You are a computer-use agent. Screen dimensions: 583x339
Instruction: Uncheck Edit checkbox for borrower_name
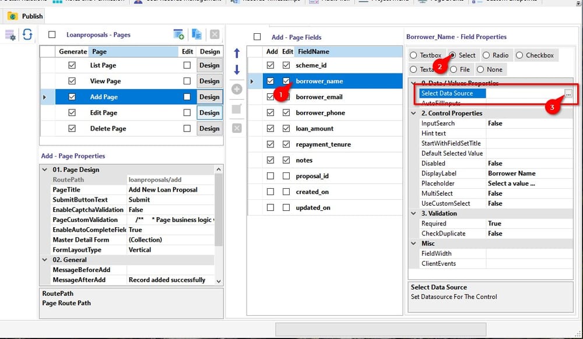(286, 81)
